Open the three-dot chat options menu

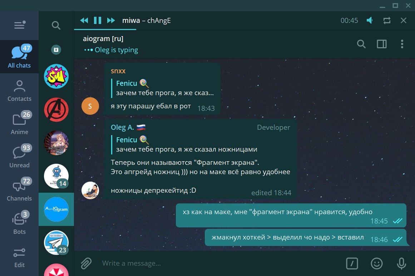tap(402, 44)
